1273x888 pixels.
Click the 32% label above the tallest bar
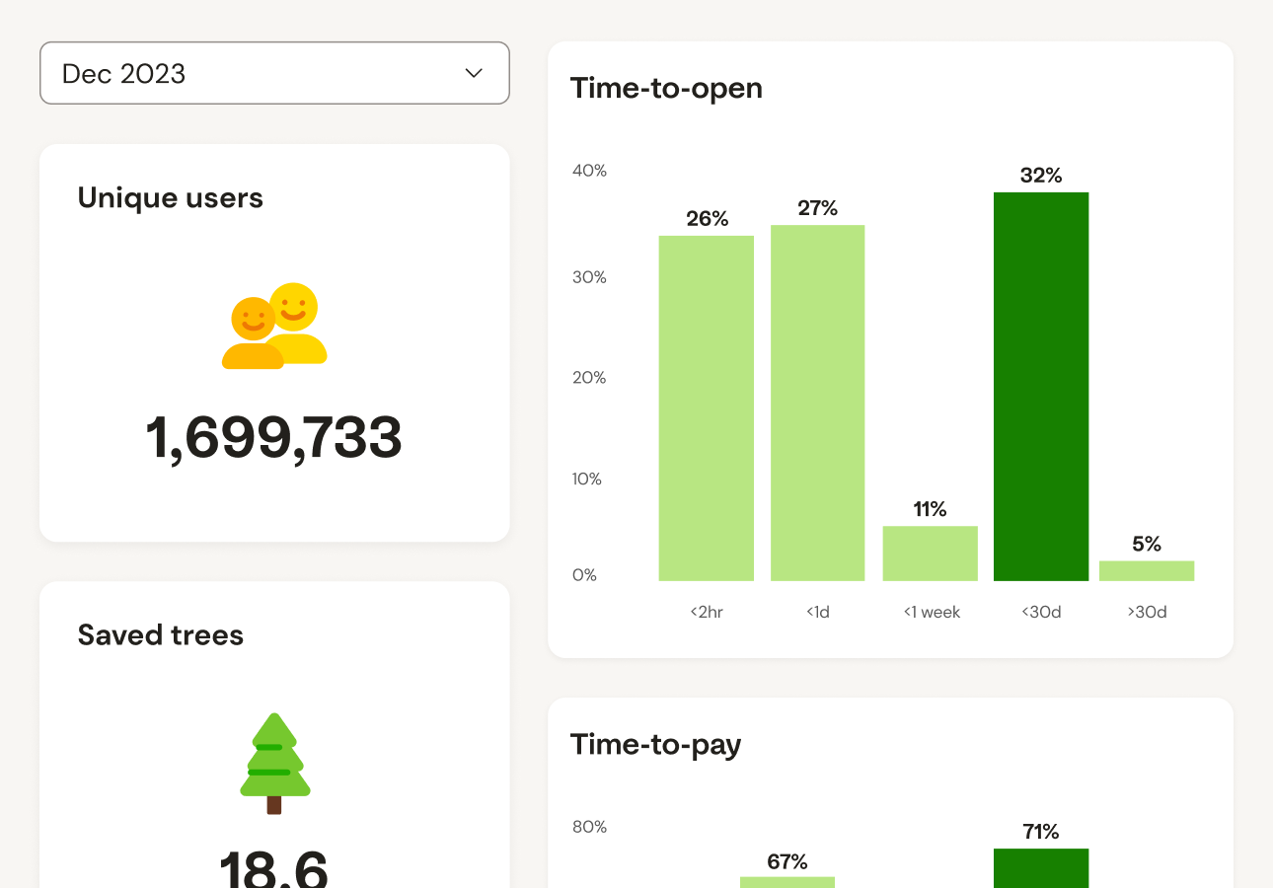(1041, 176)
